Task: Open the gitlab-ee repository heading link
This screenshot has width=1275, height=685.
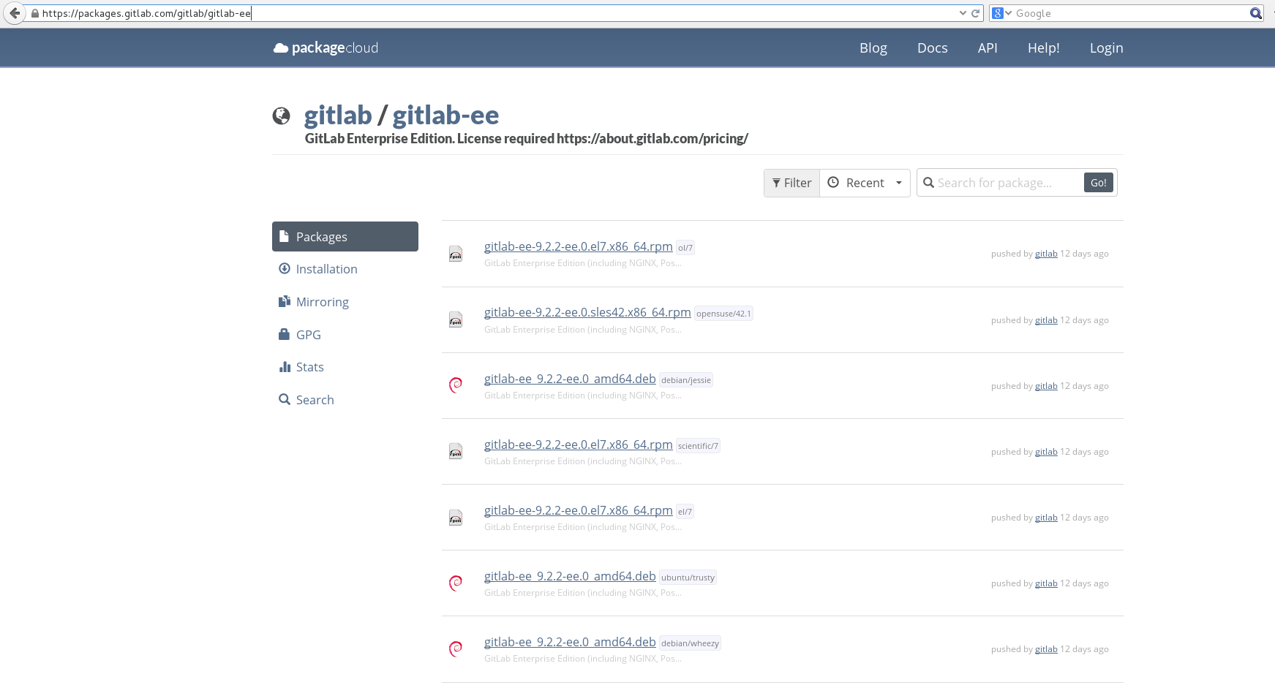Action: 445,116
